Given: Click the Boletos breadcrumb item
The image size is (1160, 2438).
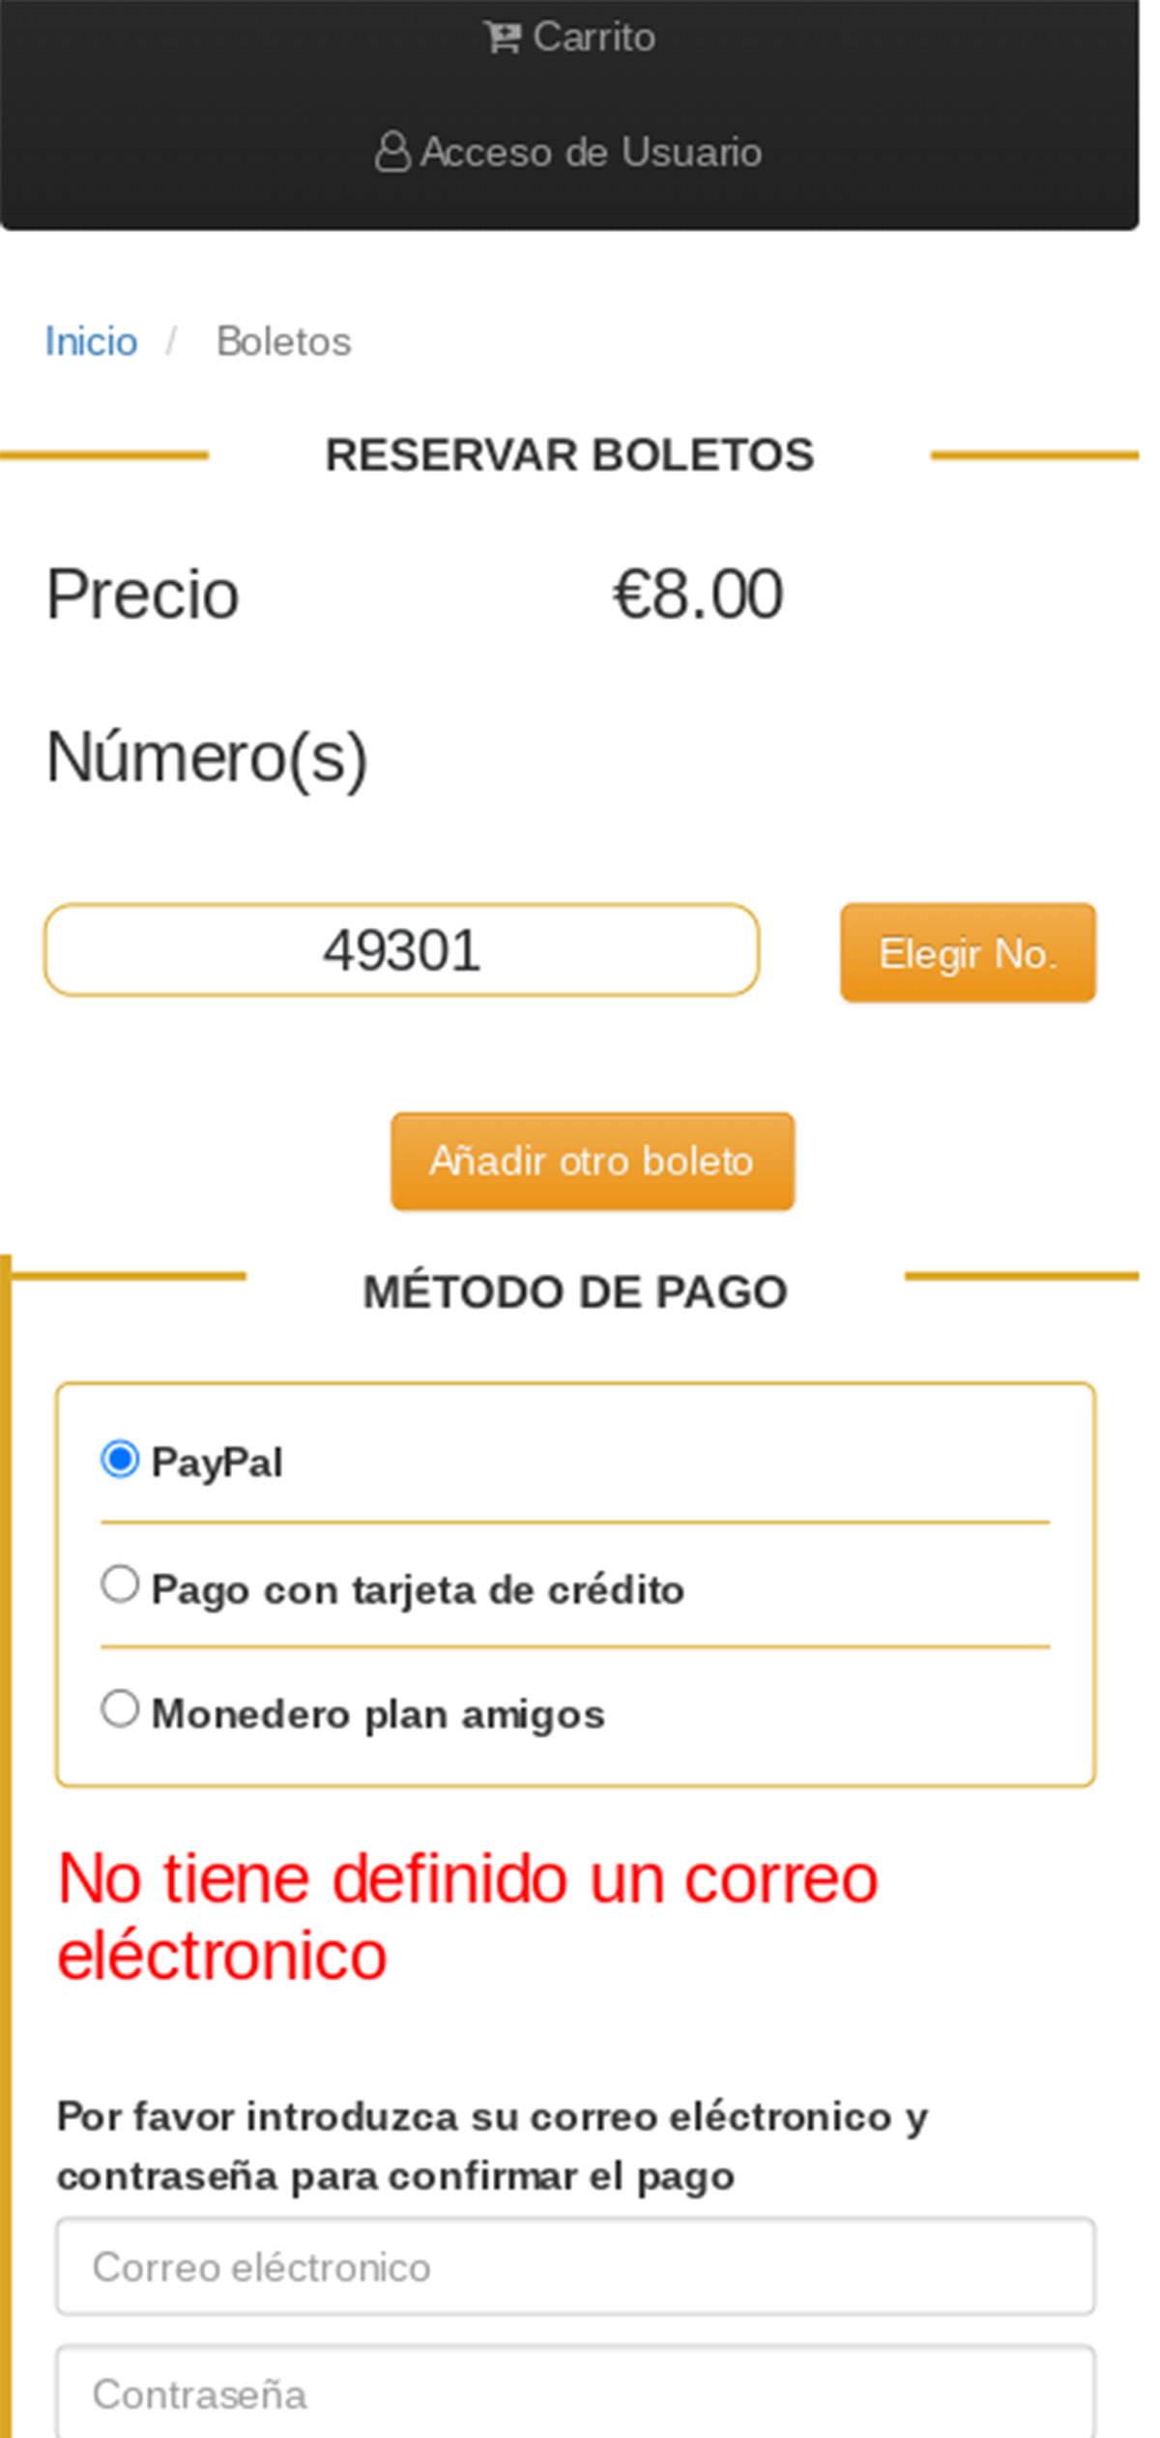Looking at the screenshot, I should [x=283, y=341].
